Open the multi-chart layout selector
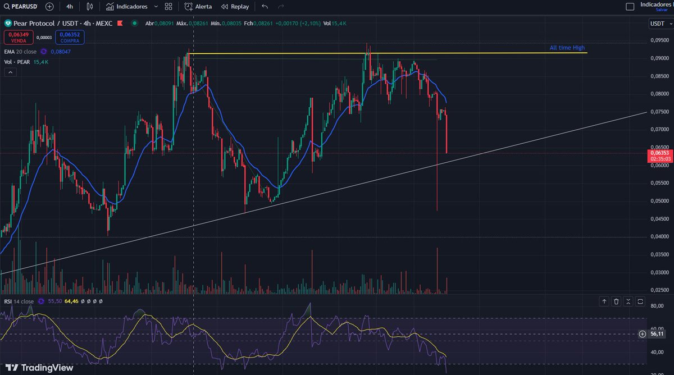674x375 pixels. tap(168, 6)
